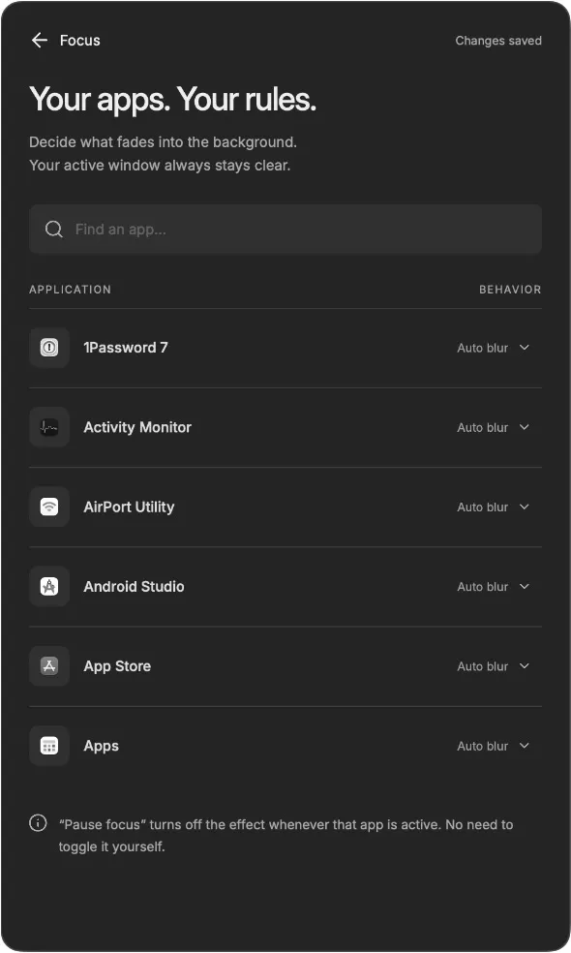Screen dimensions: 571x953
Task: Click the search magnifier icon
Action: (x=54, y=230)
